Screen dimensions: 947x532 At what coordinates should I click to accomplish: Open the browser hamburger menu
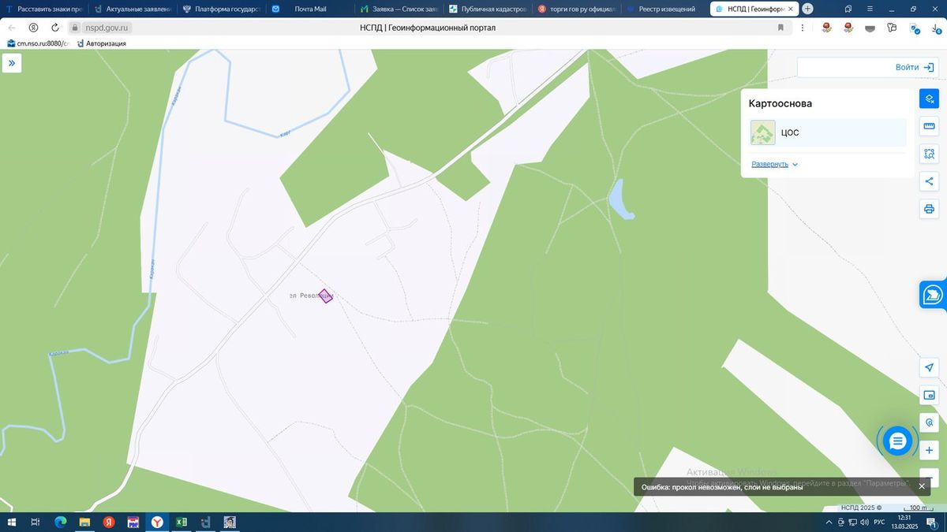point(870,9)
